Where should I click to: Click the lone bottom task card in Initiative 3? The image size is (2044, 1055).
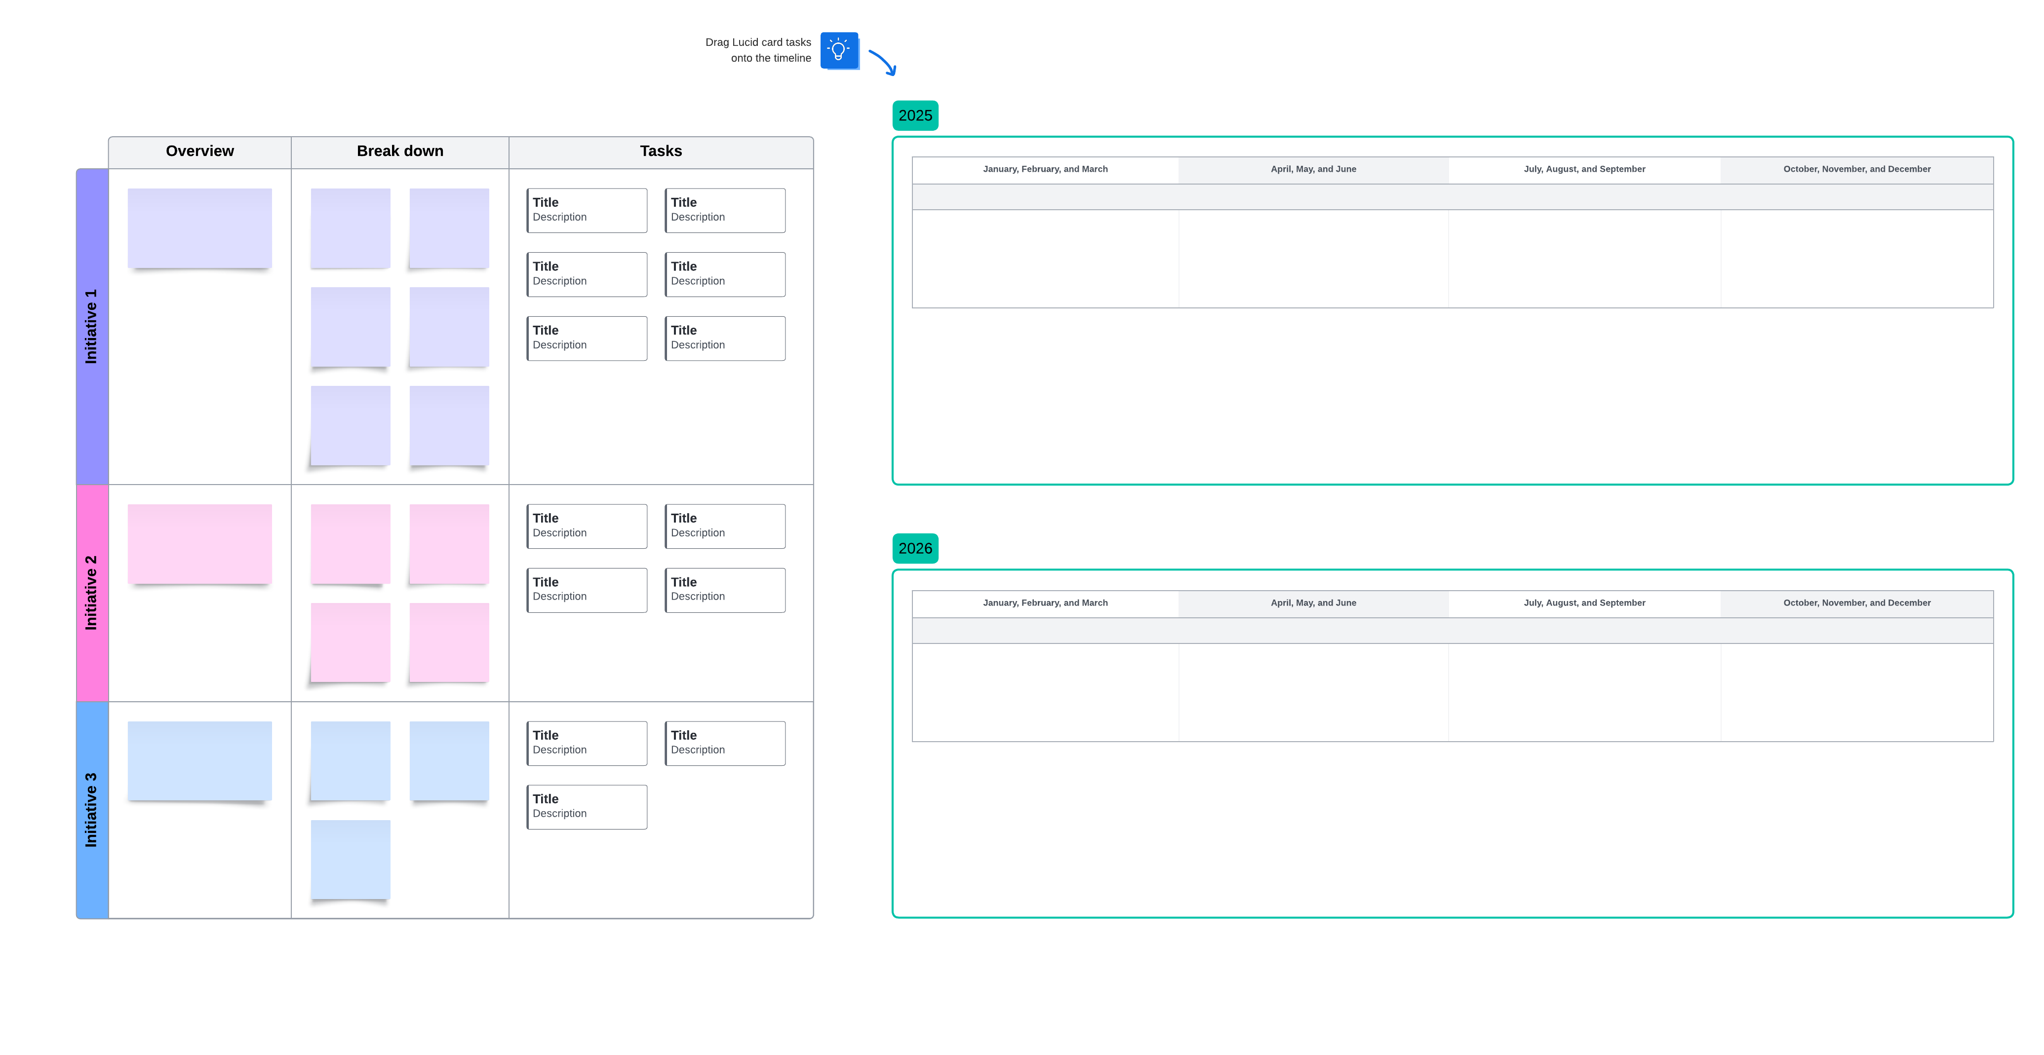(587, 806)
